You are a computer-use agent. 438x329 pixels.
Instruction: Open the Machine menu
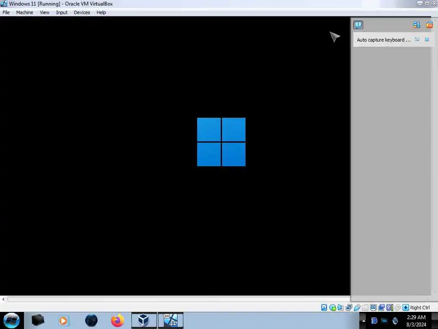coord(24,12)
